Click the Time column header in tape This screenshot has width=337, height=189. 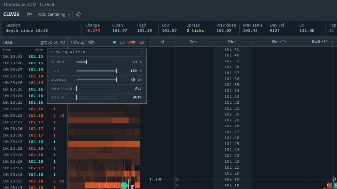7,50
